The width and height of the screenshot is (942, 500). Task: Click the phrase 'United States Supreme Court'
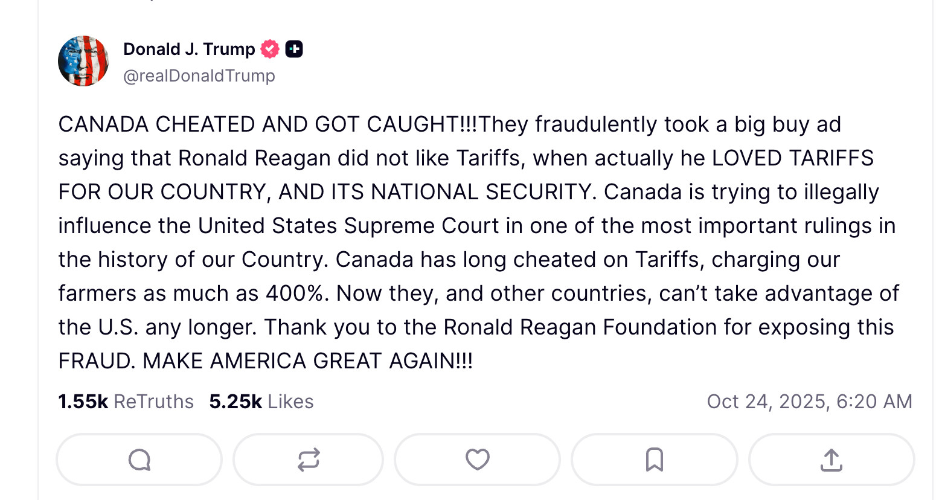348,226
